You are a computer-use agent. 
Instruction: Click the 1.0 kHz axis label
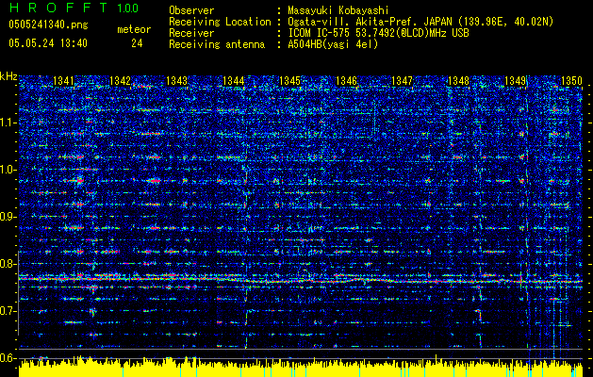pos(8,170)
